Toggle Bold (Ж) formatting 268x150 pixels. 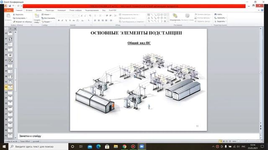59,20
